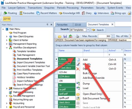
Task: Expand New Client Enquiries node
Action: pos(7,37)
